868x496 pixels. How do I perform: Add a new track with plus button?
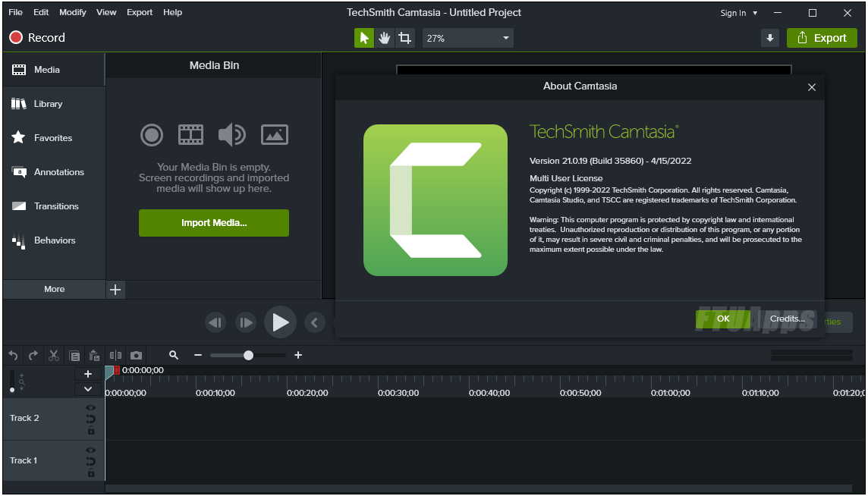[x=88, y=374]
